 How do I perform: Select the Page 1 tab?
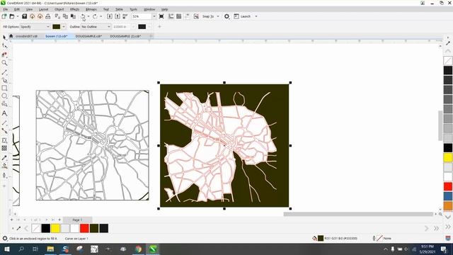click(x=77, y=220)
